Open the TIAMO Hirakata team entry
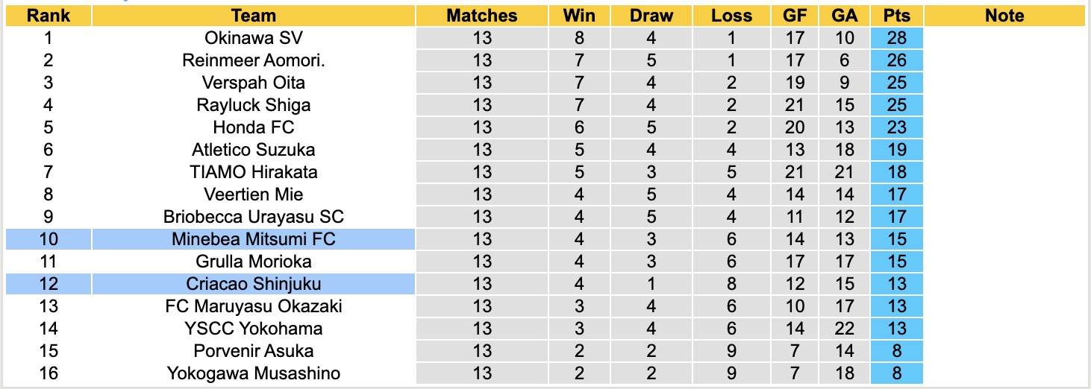This screenshot has width=1091, height=389. [253, 172]
